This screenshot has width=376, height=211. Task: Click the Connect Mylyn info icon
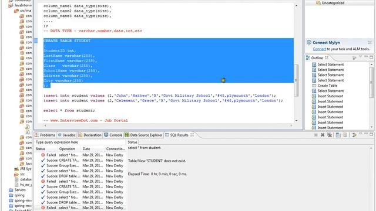[x=309, y=42]
